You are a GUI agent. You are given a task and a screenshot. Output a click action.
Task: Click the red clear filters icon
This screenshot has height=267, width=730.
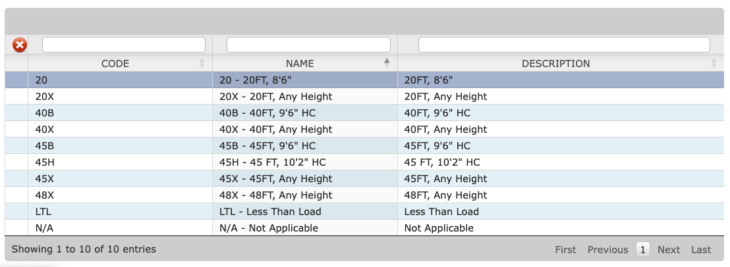pyautogui.click(x=20, y=45)
